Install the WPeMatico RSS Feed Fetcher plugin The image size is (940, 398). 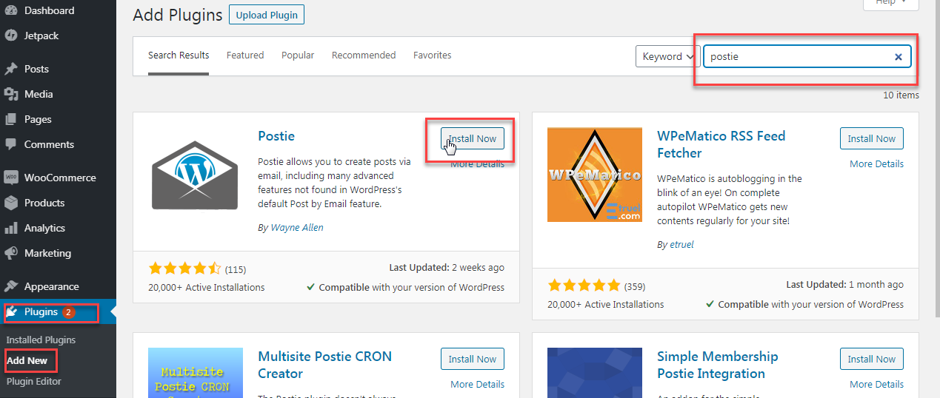(x=872, y=138)
